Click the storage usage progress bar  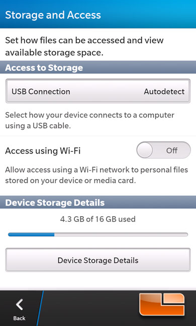pos(98,235)
